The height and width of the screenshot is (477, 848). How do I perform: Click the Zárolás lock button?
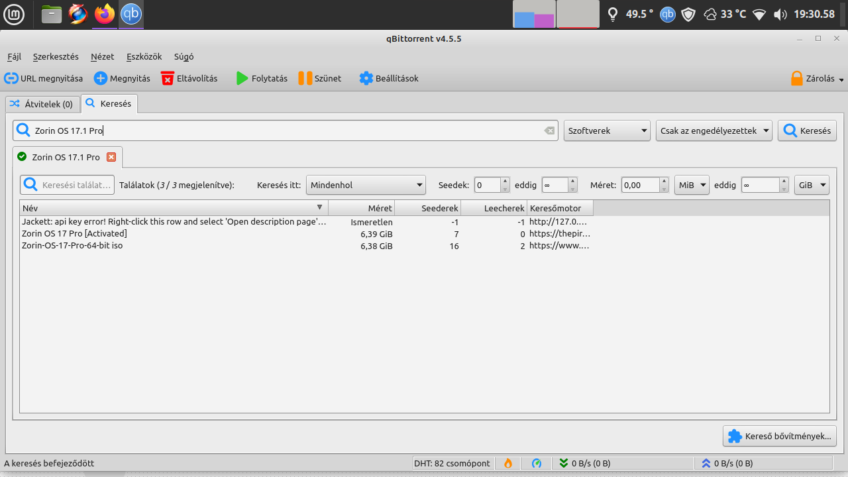click(x=812, y=78)
